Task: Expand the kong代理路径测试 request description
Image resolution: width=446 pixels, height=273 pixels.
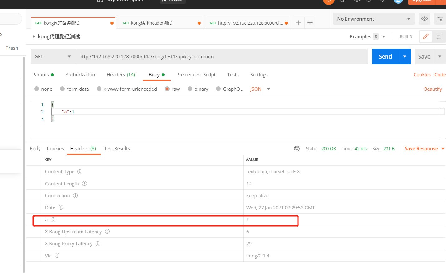Action: [34, 36]
